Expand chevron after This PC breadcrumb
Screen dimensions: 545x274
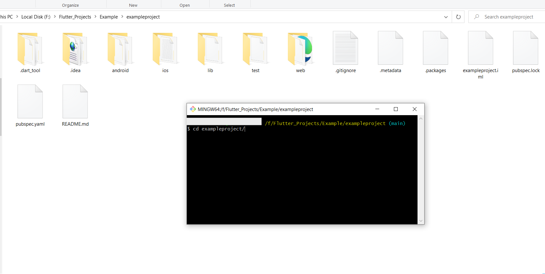tap(17, 17)
